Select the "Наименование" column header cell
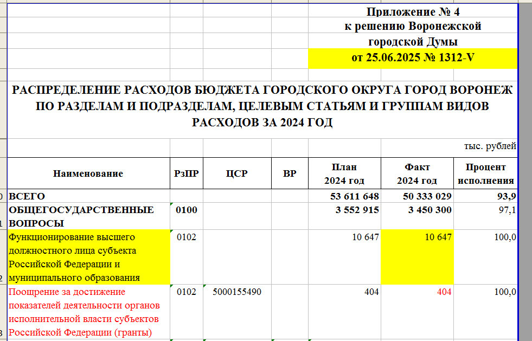 [x=88, y=173]
